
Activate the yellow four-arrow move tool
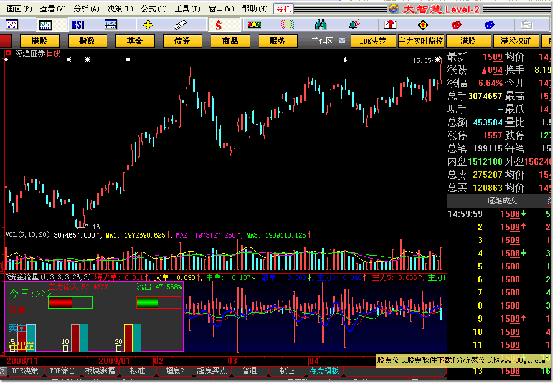tap(148, 25)
